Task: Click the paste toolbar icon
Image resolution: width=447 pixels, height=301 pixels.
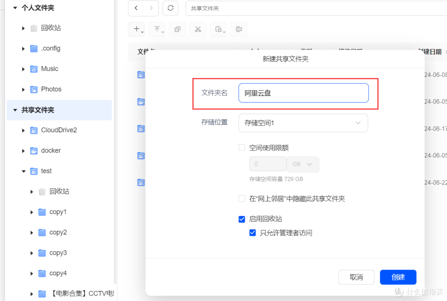Action: coord(219,29)
